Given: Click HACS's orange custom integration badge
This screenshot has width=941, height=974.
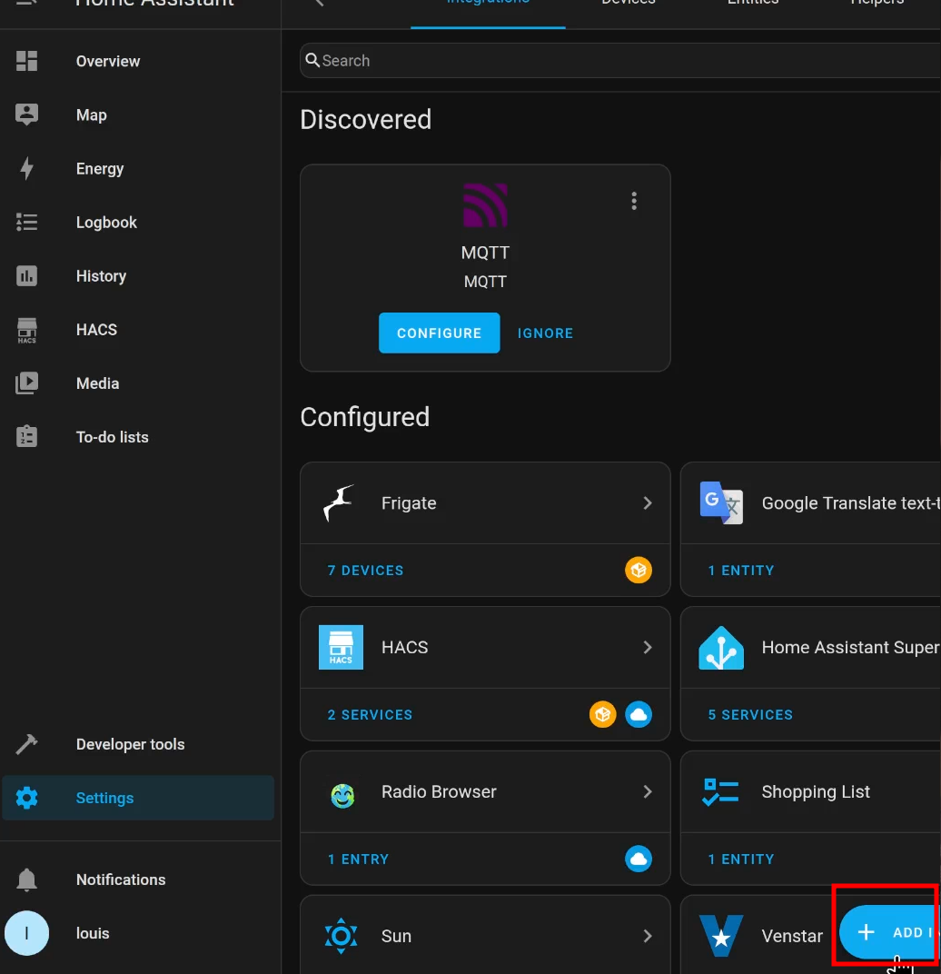Looking at the screenshot, I should point(602,714).
